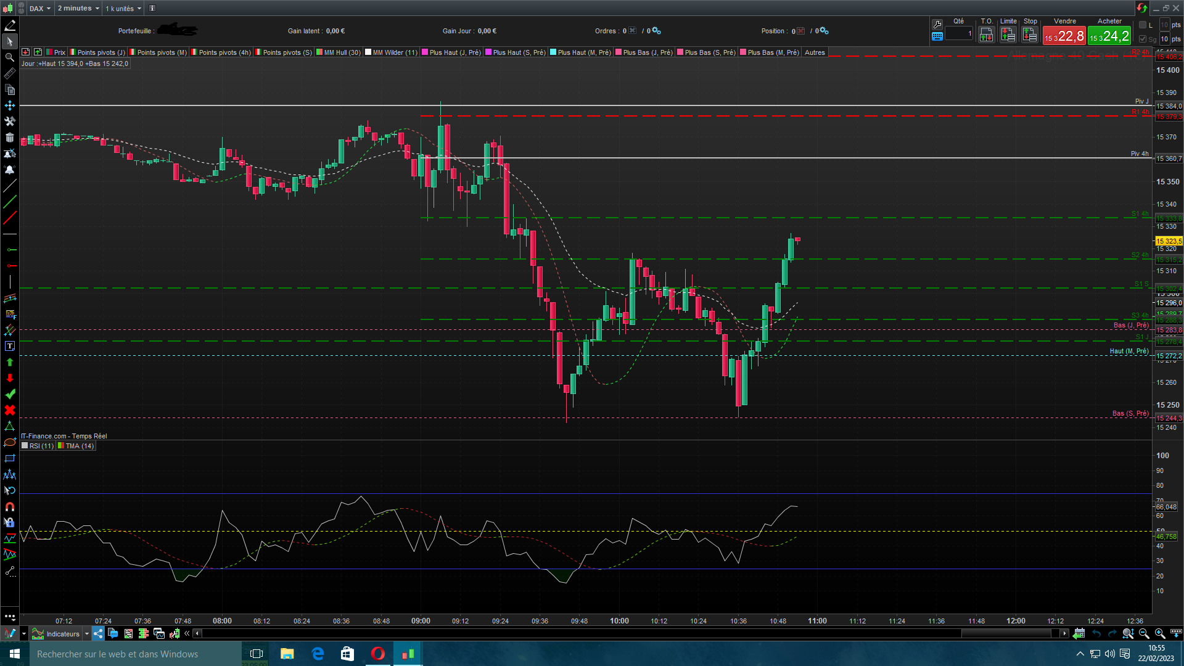Screen dimensions: 1184x666
Task: Click the Limite order icon
Action: [x=1008, y=35]
